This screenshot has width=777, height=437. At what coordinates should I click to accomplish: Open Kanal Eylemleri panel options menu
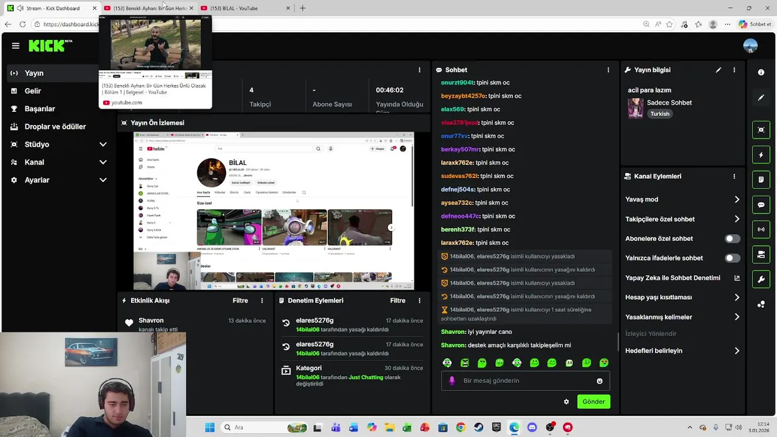(734, 177)
